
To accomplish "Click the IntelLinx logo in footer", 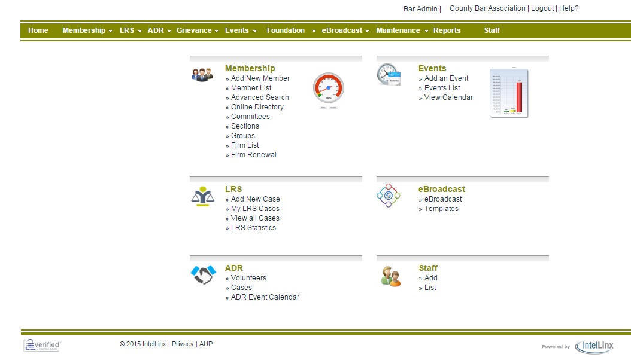I will point(593,346).
